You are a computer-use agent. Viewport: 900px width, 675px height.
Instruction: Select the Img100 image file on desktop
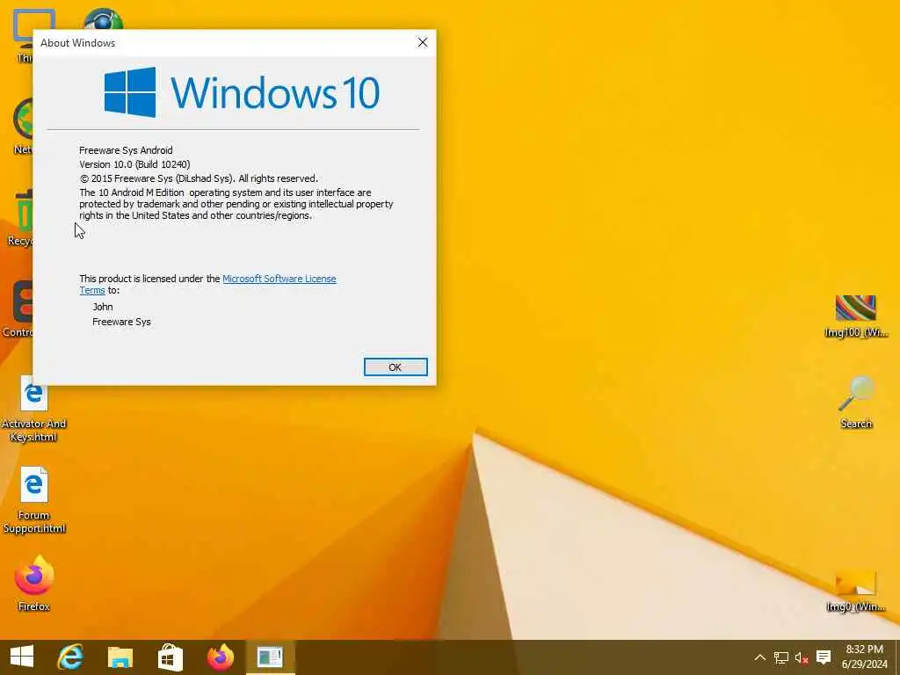(856, 316)
